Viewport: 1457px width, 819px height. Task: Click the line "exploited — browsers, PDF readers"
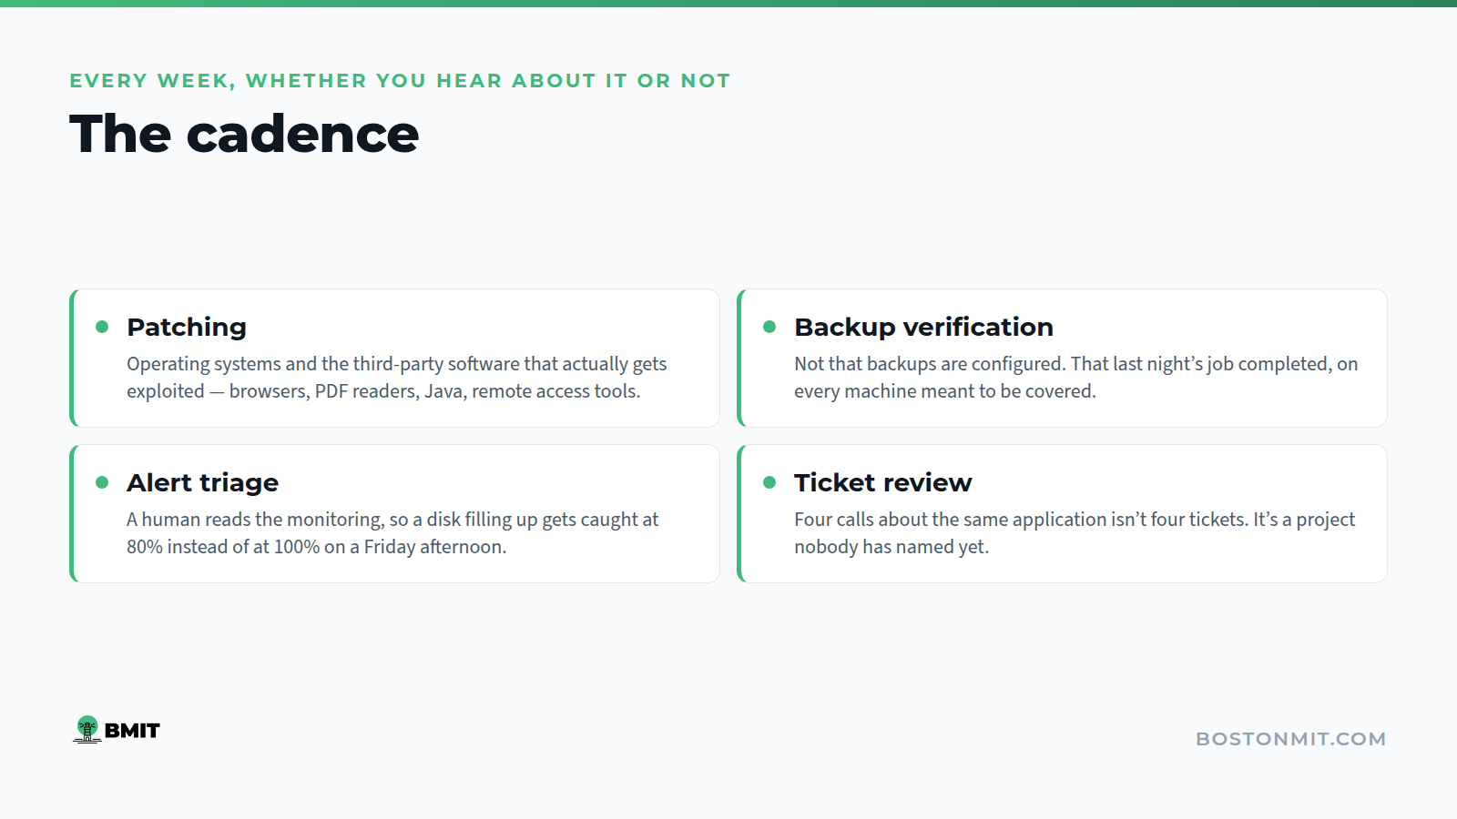click(272, 391)
